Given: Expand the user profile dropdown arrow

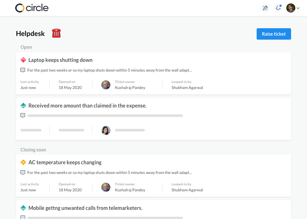Looking at the screenshot, I should point(298,8).
